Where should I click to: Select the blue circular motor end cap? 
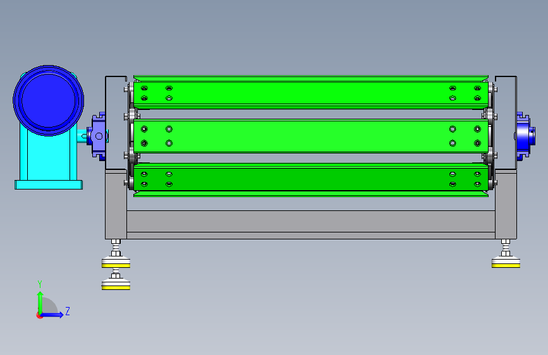tap(48, 100)
